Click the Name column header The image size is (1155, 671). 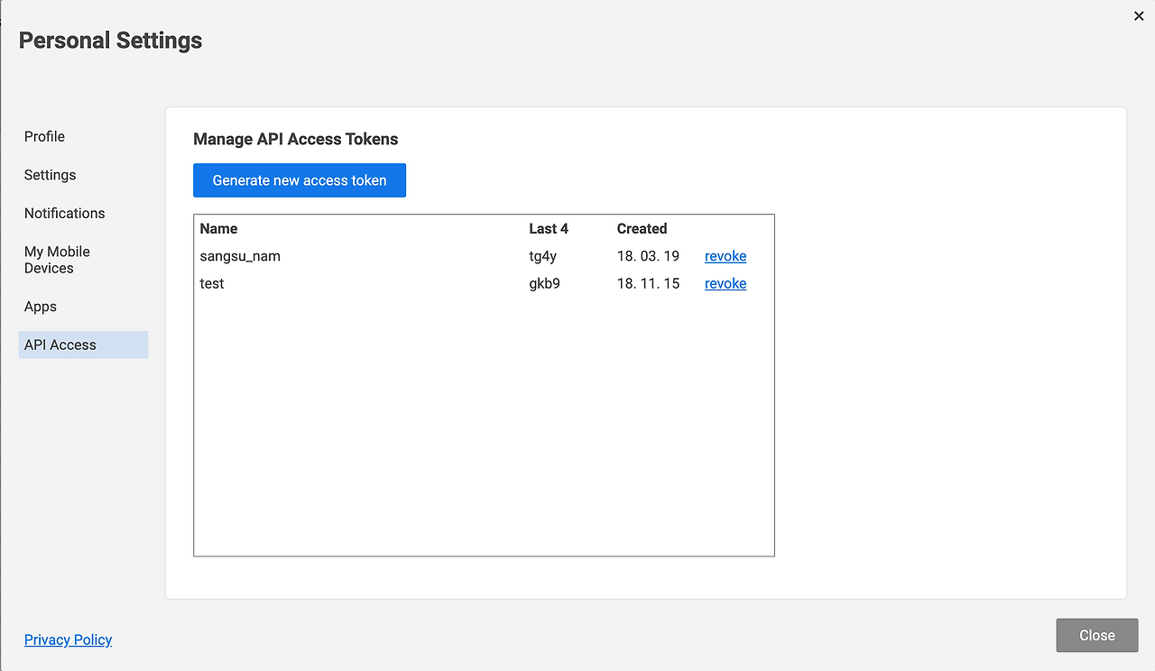click(219, 229)
